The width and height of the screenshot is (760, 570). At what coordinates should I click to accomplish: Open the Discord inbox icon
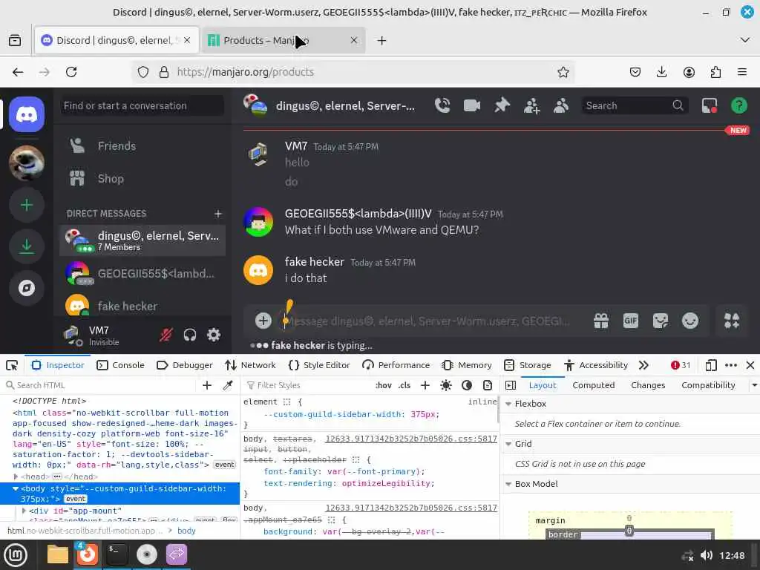[x=710, y=105]
